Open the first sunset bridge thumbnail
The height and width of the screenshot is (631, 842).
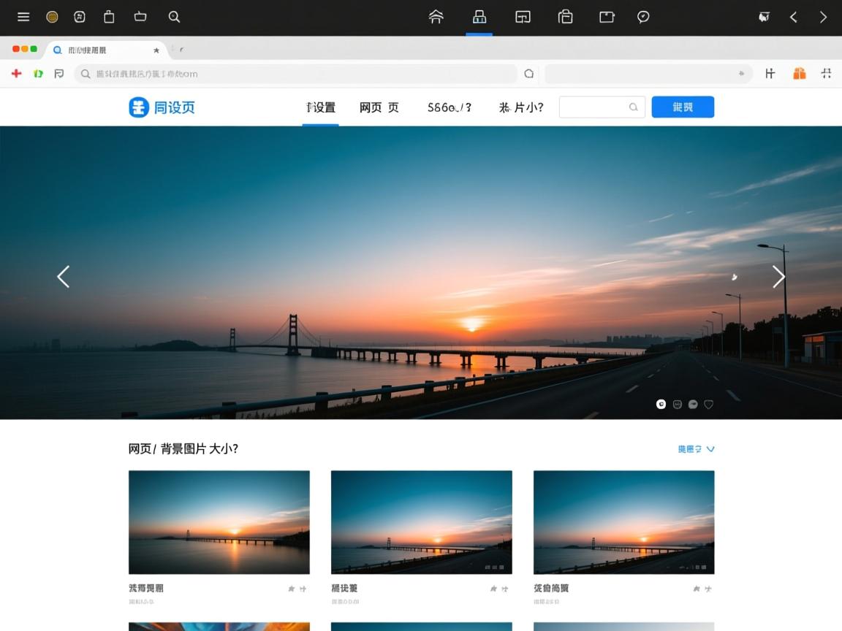(x=219, y=521)
